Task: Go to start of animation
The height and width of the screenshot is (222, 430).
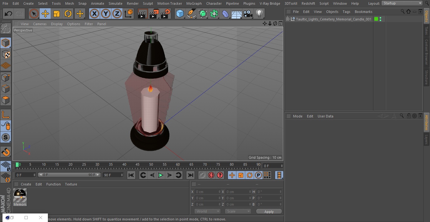Action: [x=131, y=175]
